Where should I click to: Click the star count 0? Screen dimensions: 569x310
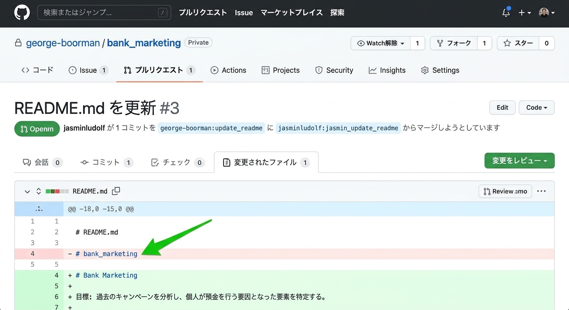point(546,43)
